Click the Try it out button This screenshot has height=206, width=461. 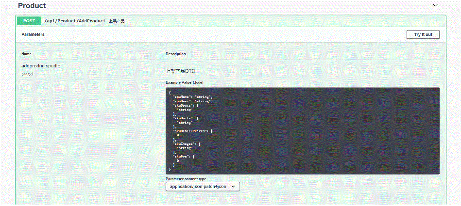tap(423, 34)
